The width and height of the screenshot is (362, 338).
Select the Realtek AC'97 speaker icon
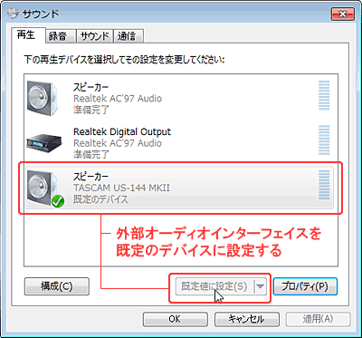click(x=43, y=97)
